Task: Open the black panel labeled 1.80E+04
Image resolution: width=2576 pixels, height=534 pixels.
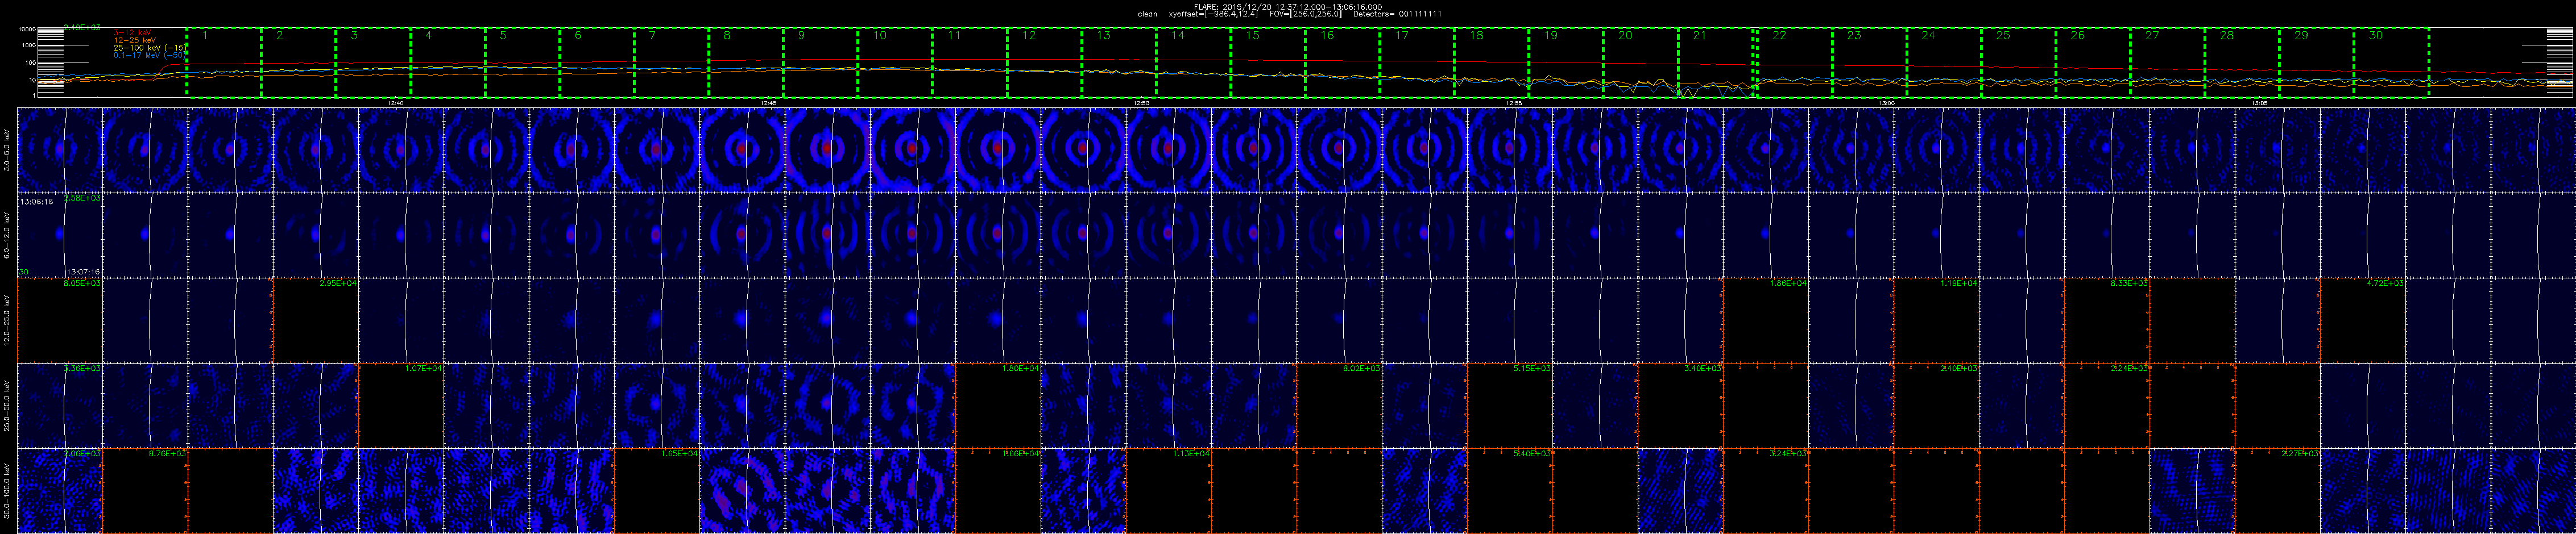Action: coord(998,405)
